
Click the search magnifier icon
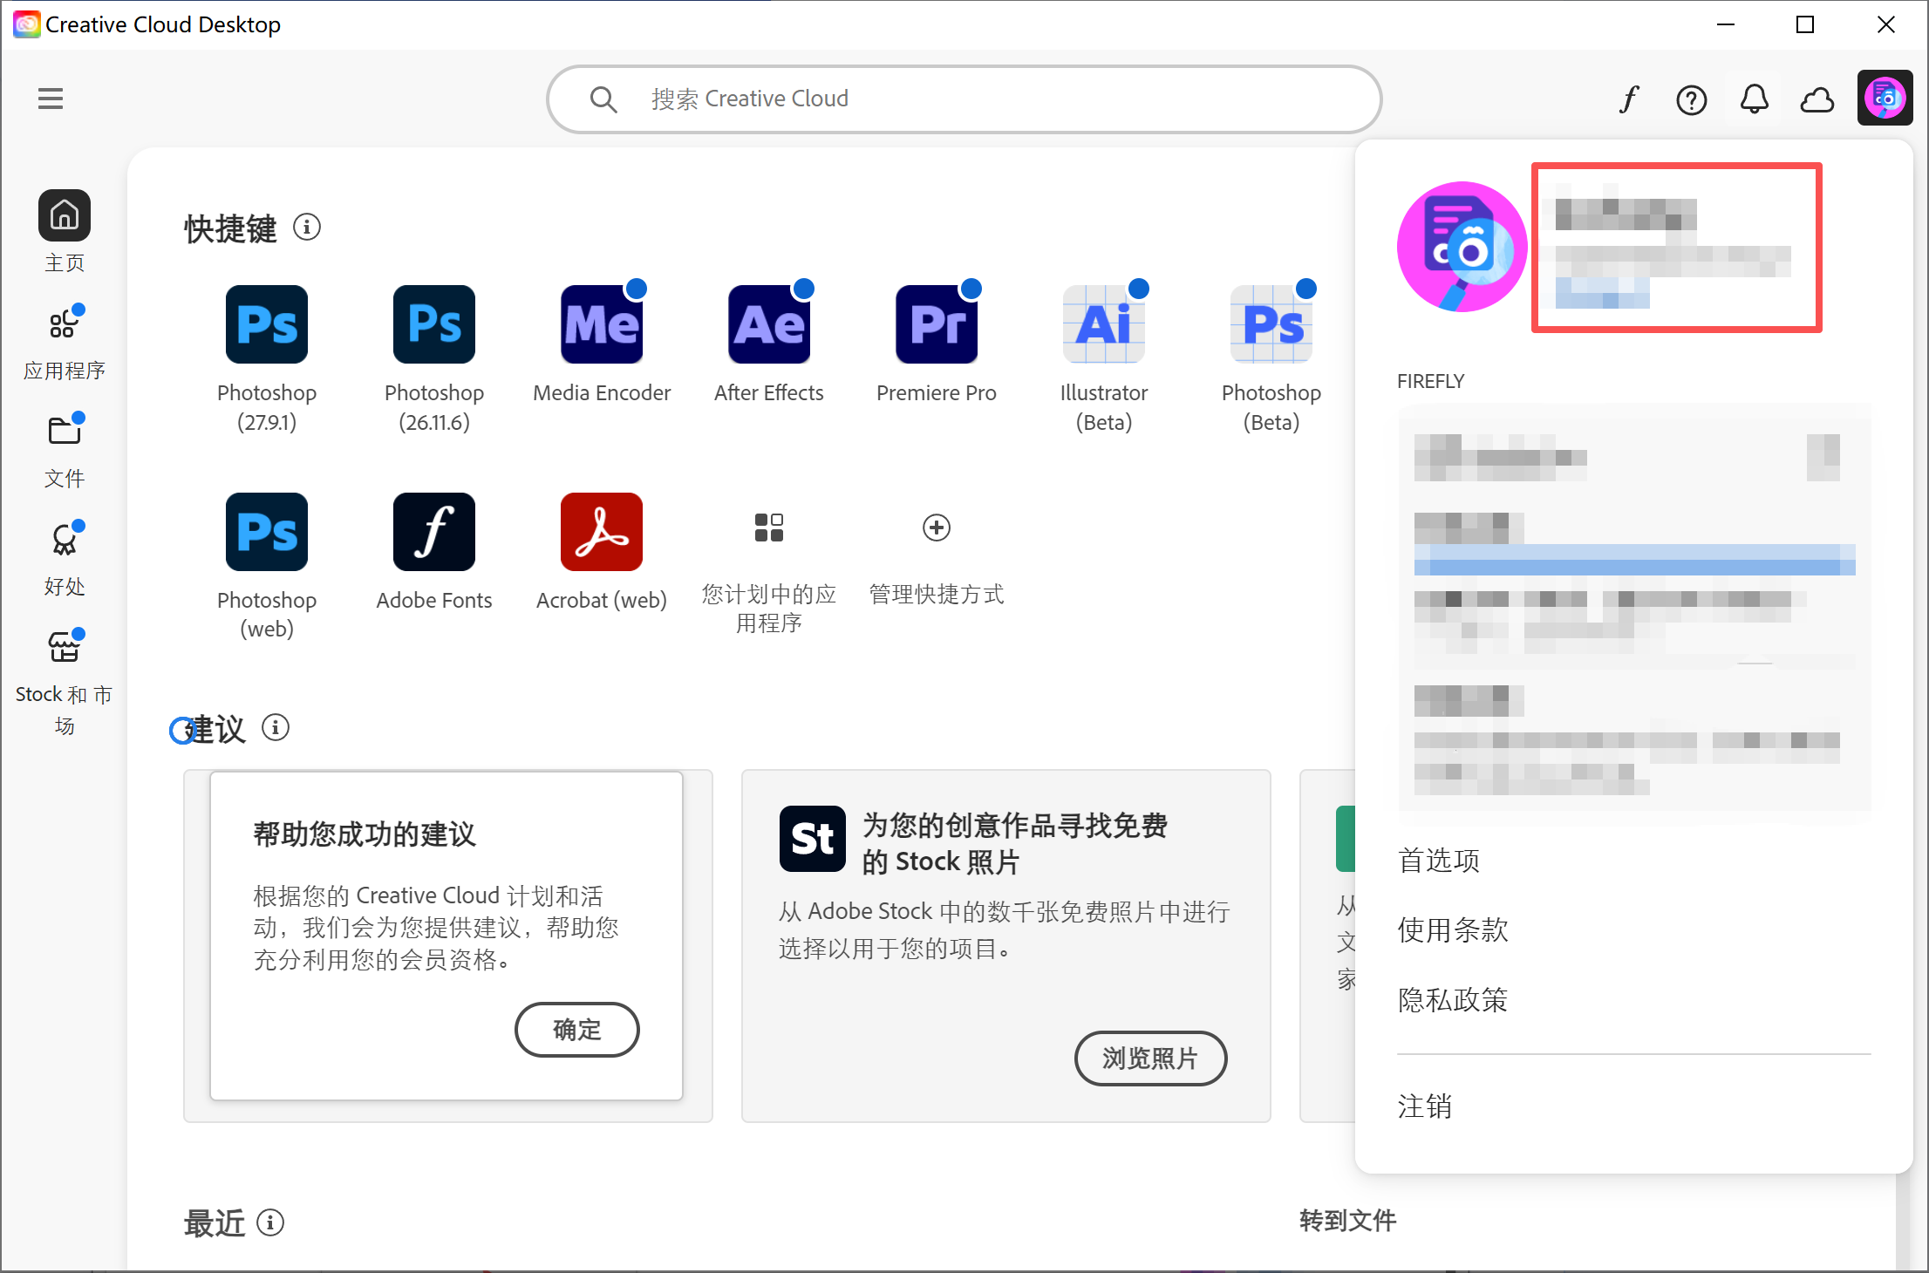pos(603,99)
